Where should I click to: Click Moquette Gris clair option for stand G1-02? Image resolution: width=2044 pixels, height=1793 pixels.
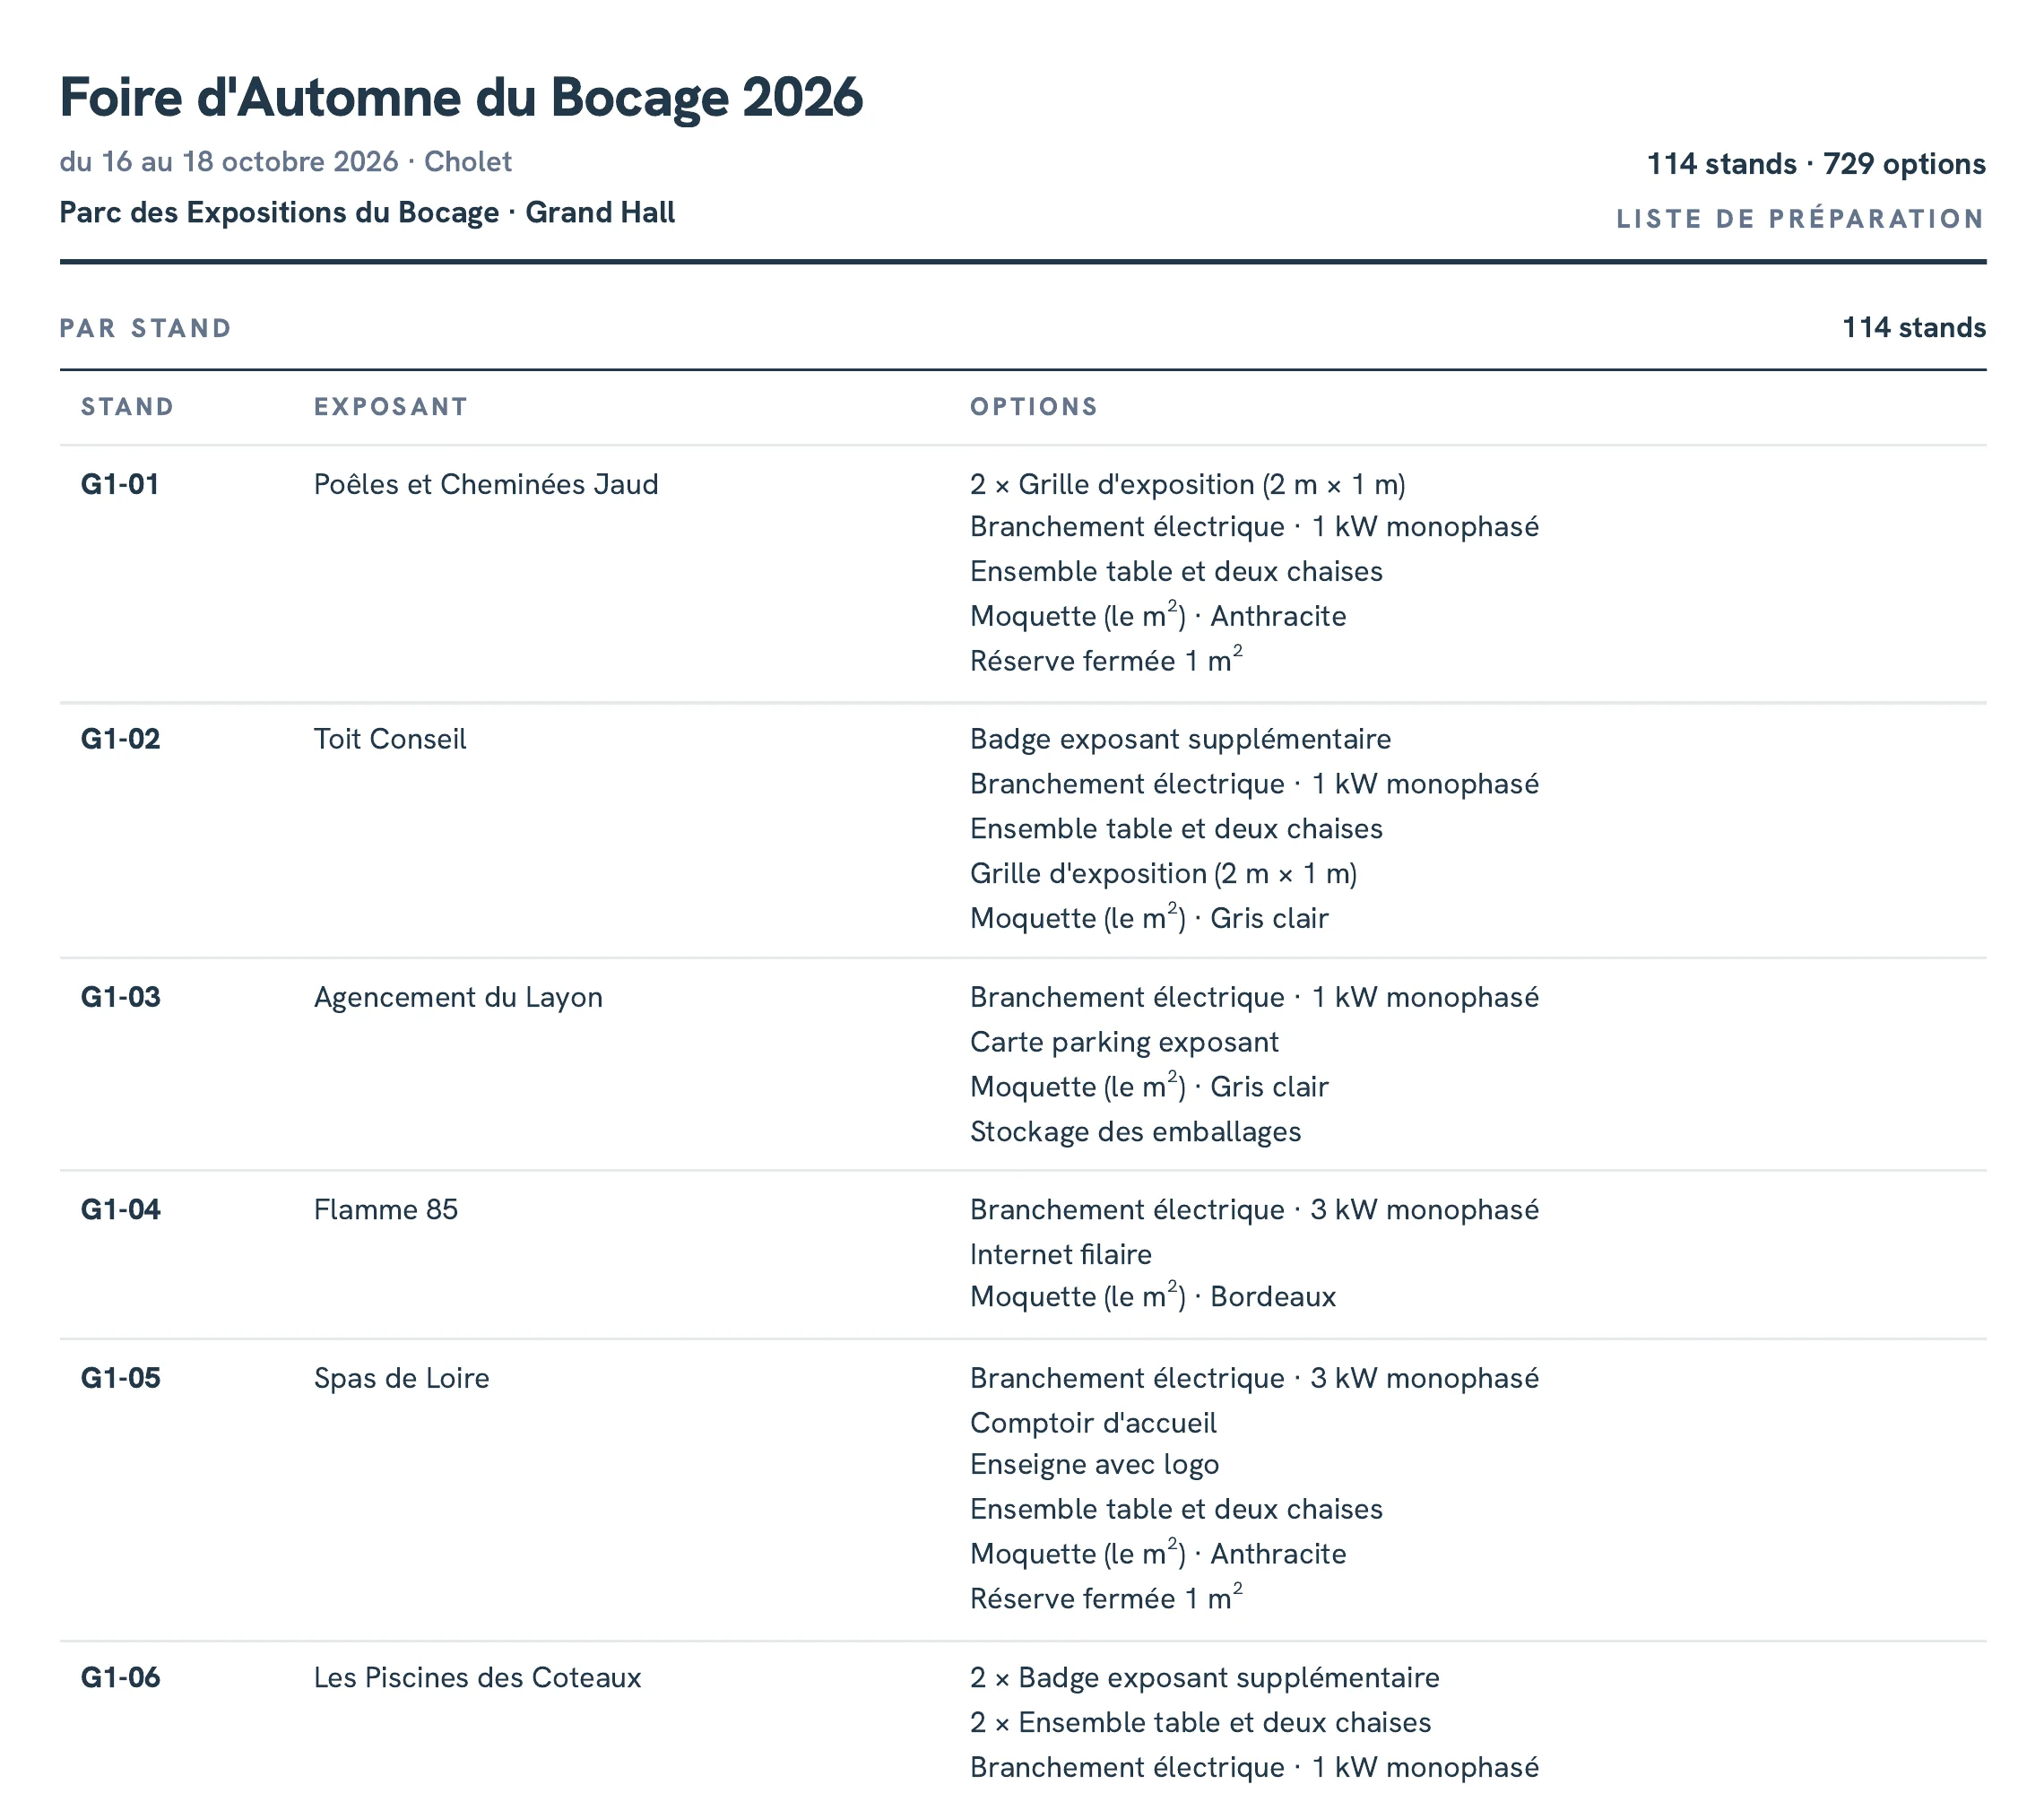click(1149, 918)
